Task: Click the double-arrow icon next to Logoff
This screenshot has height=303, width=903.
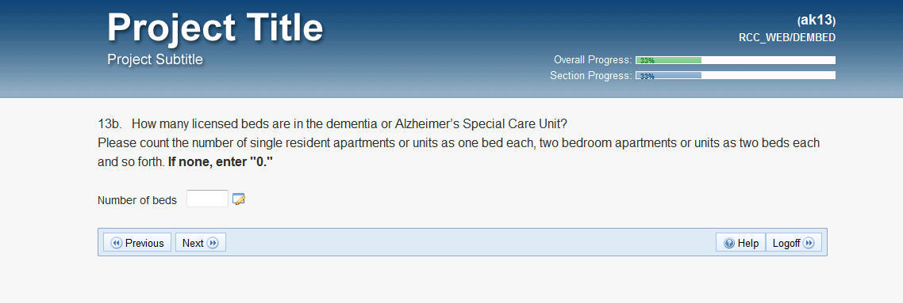Action: point(809,243)
